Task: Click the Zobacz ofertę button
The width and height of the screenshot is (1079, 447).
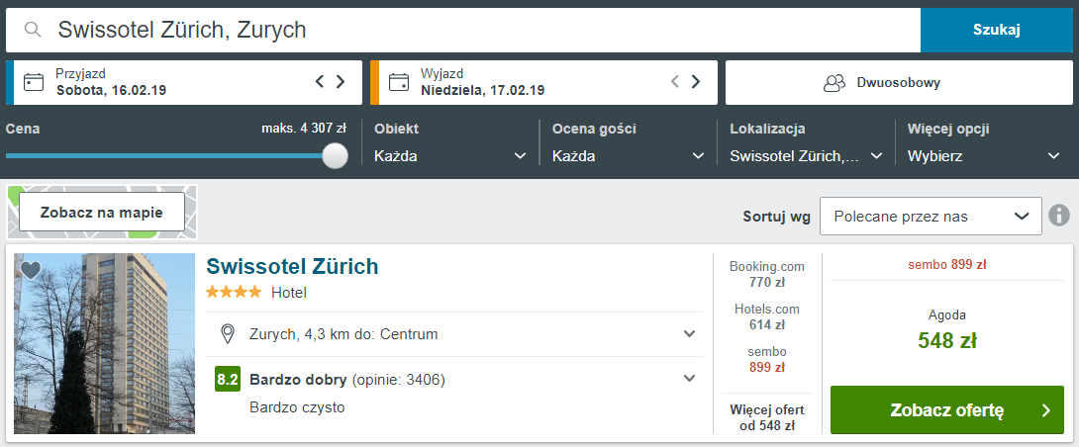Action: pos(946,409)
